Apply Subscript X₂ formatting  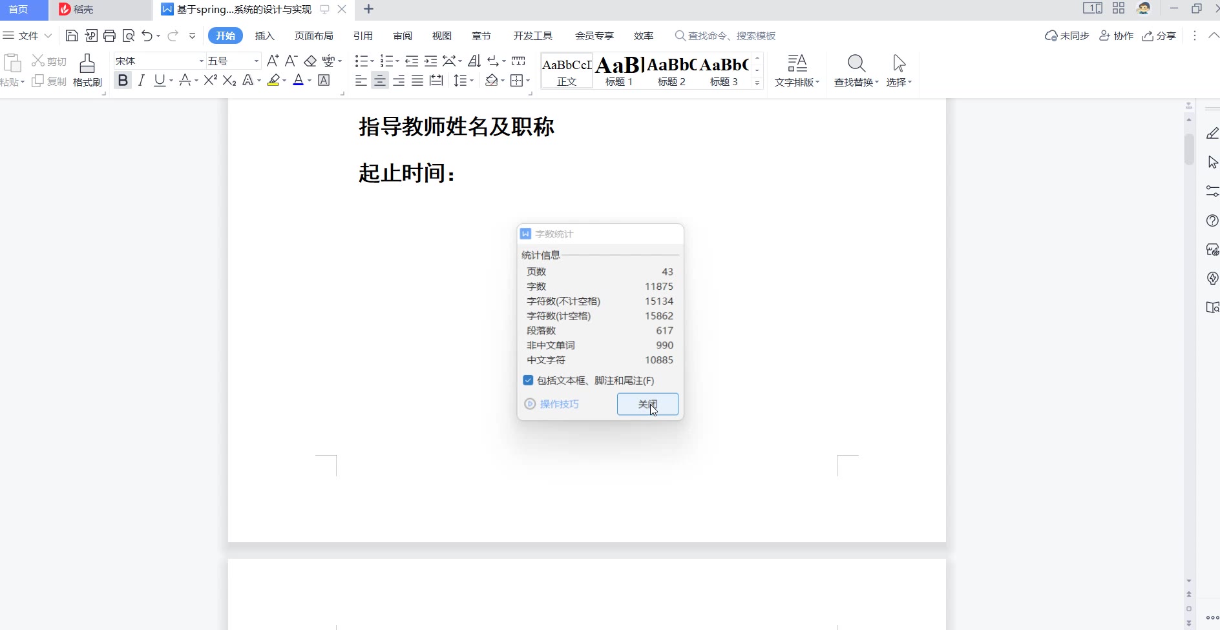[229, 80]
